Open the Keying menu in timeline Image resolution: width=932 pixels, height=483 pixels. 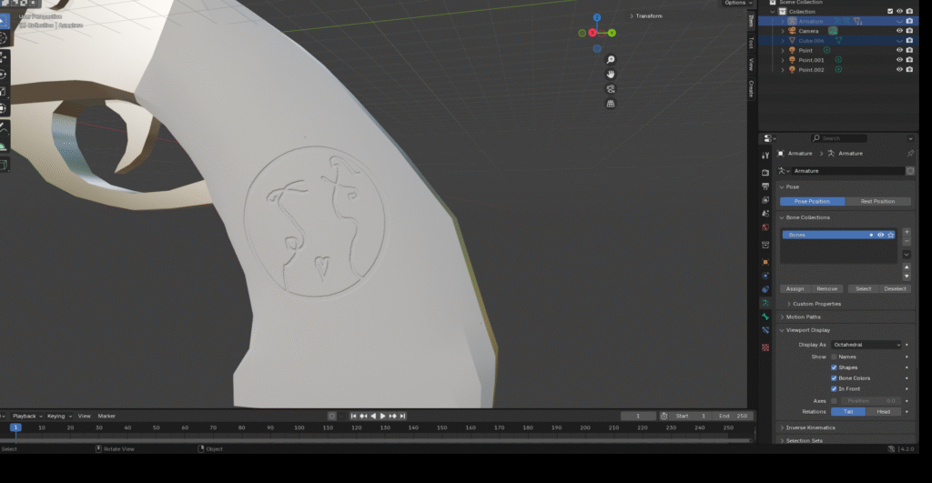tap(57, 416)
